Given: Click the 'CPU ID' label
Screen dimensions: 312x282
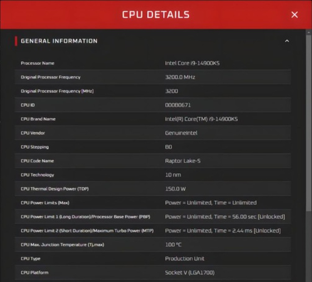Looking at the screenshot, I should pyautogui.click(x=28, y=105).
